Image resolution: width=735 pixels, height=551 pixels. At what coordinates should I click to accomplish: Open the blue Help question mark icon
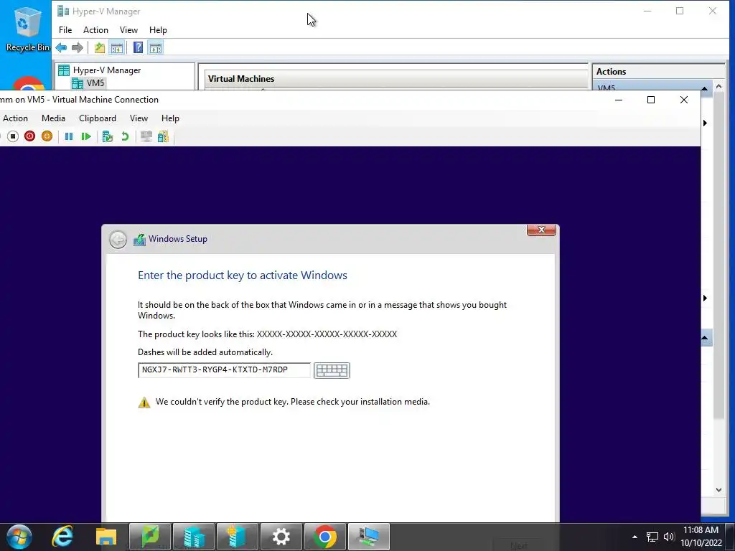pyautogui.click(x=138, y=47)
